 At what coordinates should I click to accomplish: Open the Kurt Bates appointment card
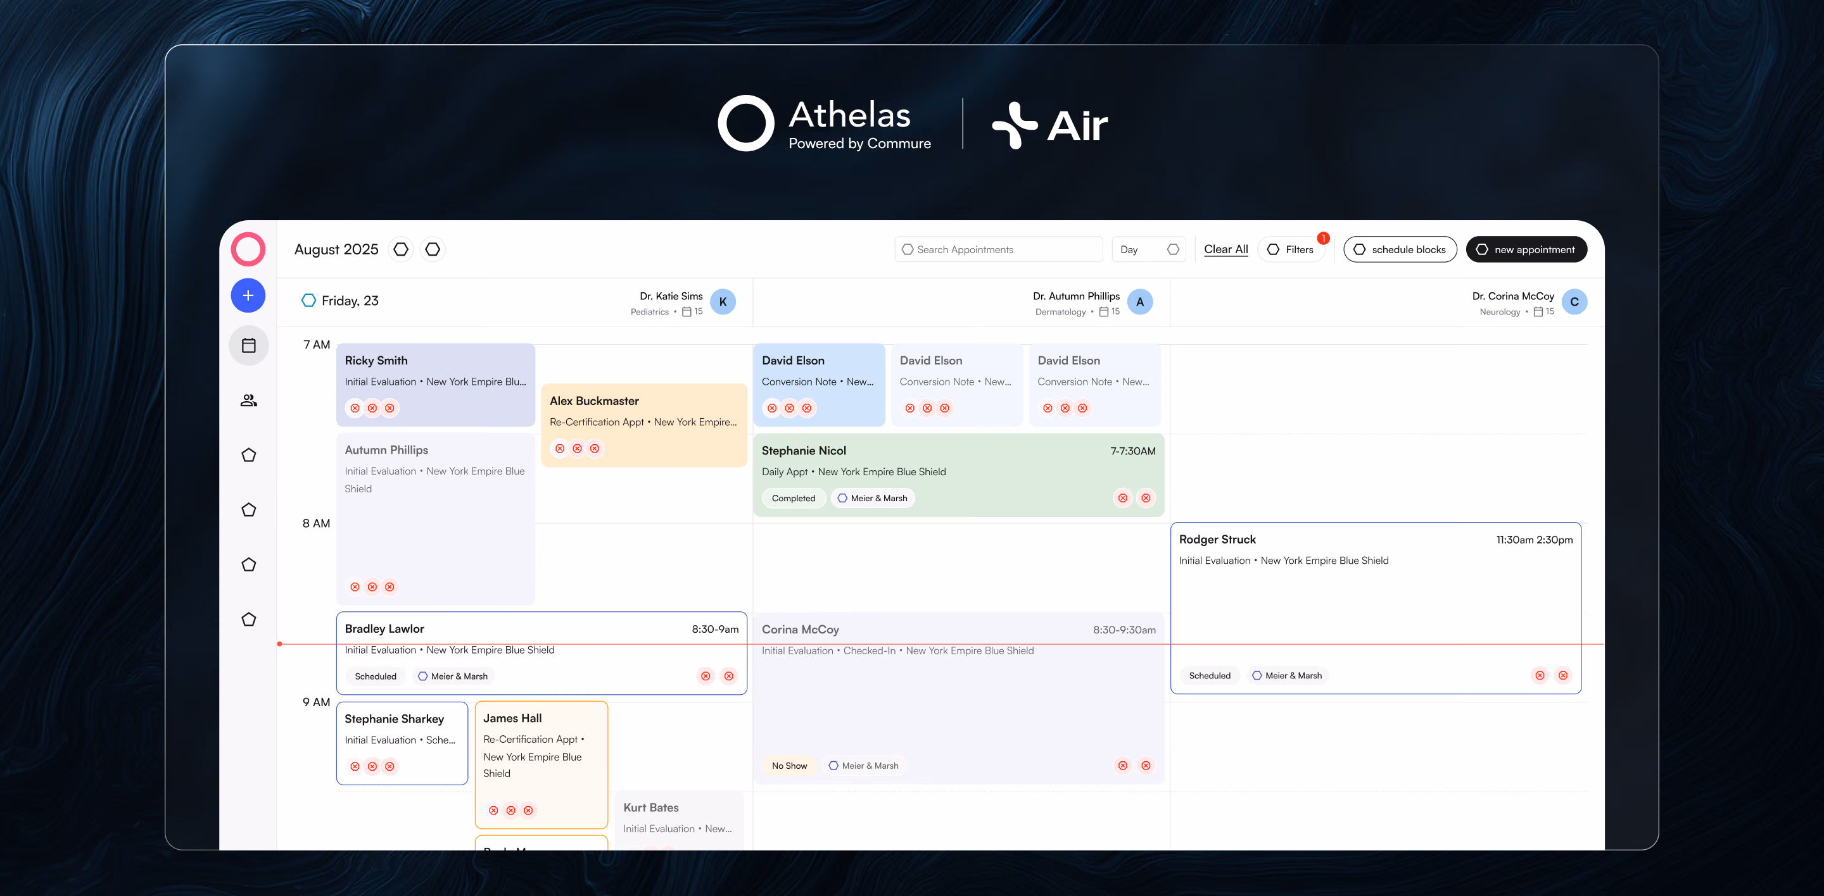pos(679,820)
